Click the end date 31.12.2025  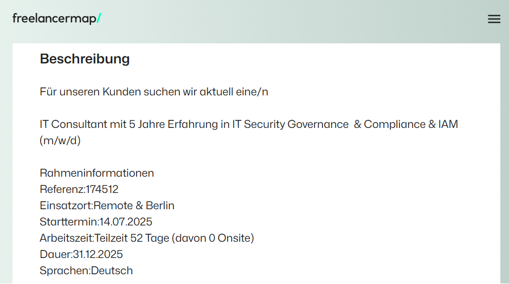click(x=98, y=254)
